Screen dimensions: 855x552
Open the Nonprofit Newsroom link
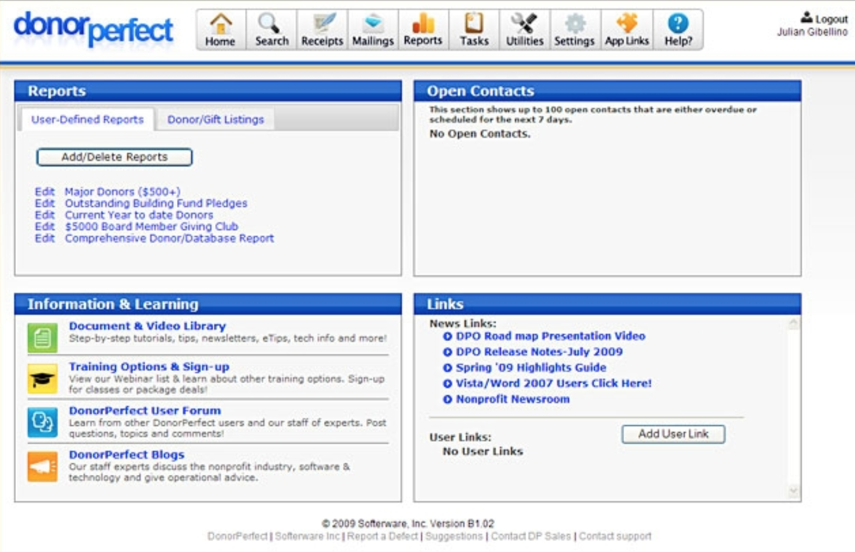coord(513,400)
